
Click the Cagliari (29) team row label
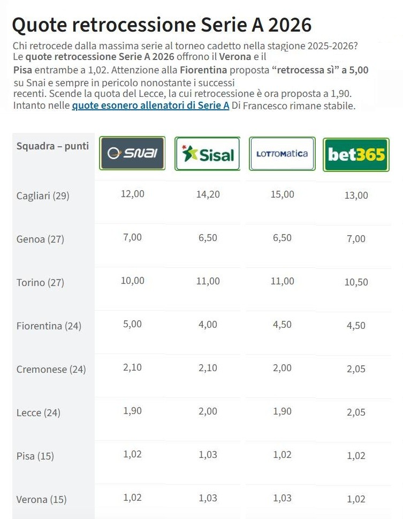[x=43, y=195]
